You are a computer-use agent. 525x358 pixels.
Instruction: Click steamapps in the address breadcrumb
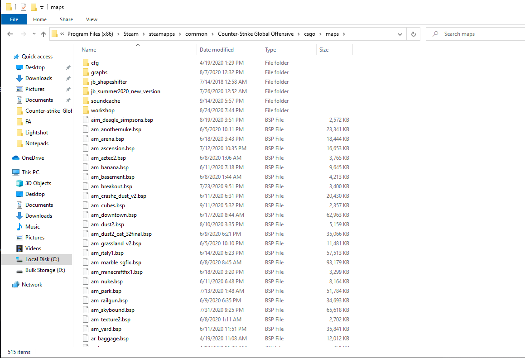click(x=162, y=34)
